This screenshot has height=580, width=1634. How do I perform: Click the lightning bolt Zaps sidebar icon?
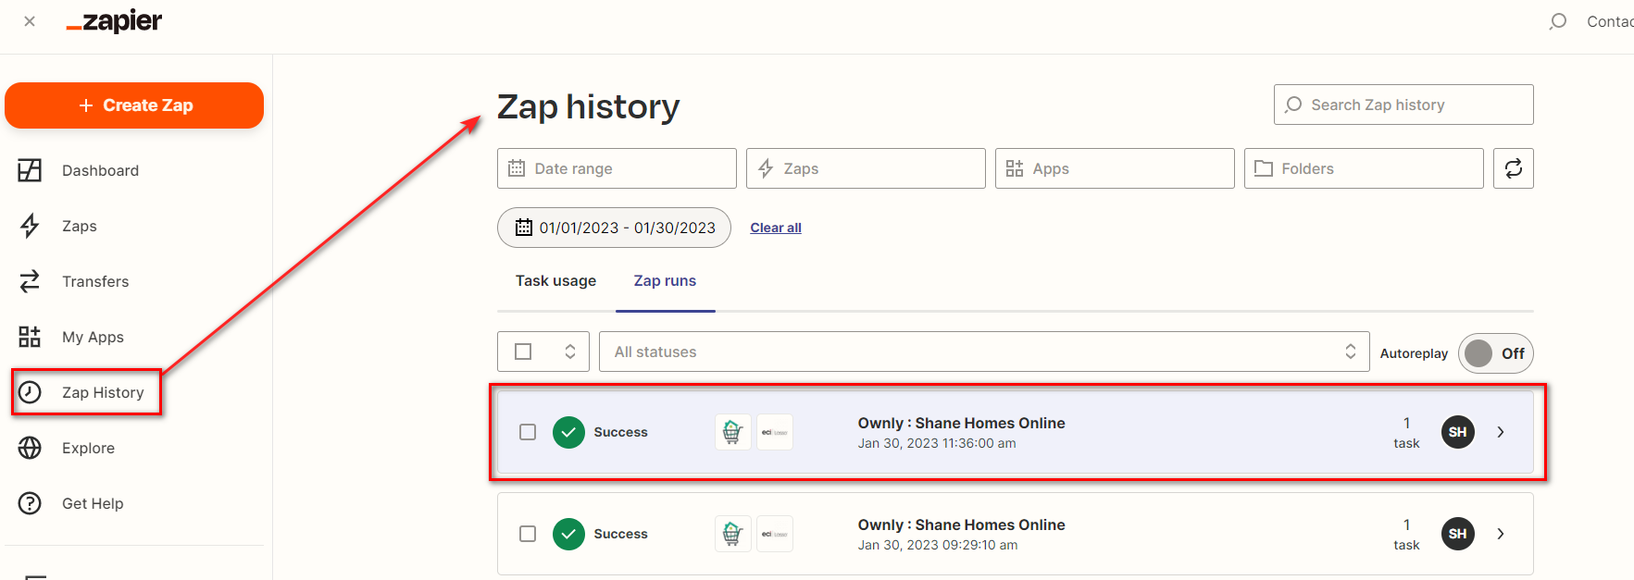click(x=30, y=226)
